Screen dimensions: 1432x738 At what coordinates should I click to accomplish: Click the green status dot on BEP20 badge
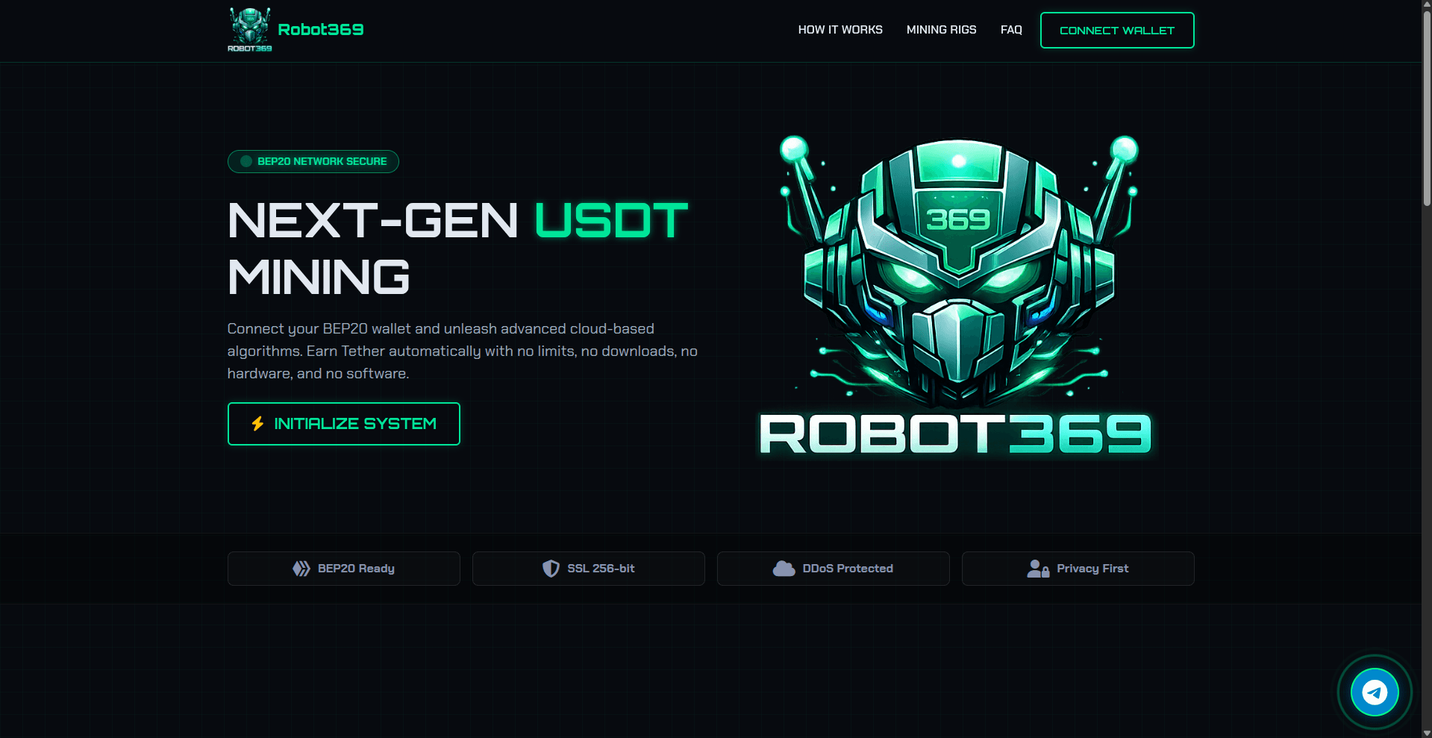pos(245,161)
